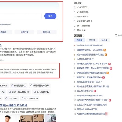The image size is (122, 122).
Task: Click orange 热 badge beside 伊朗总统 item
Action: (108, 73)
